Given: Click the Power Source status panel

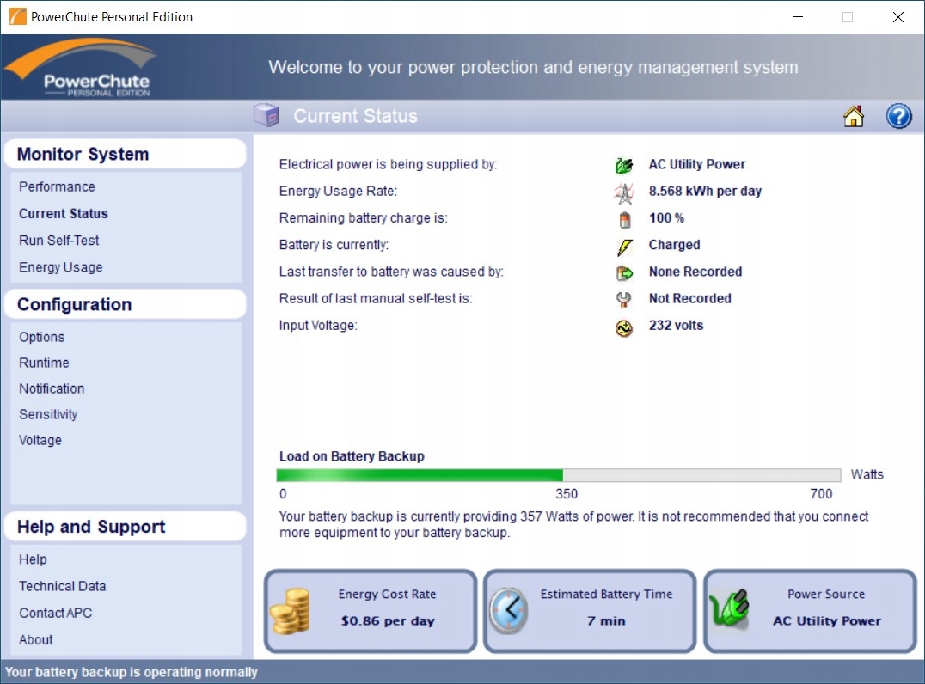Looking at the screenshot, I should point(810,610).
